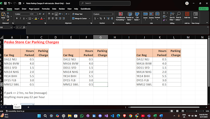The width and height of the screenshot is (210, 119).
Task: Click the Decrease Decimal icon
Action: pyautogui.click(x=112, y=18)
